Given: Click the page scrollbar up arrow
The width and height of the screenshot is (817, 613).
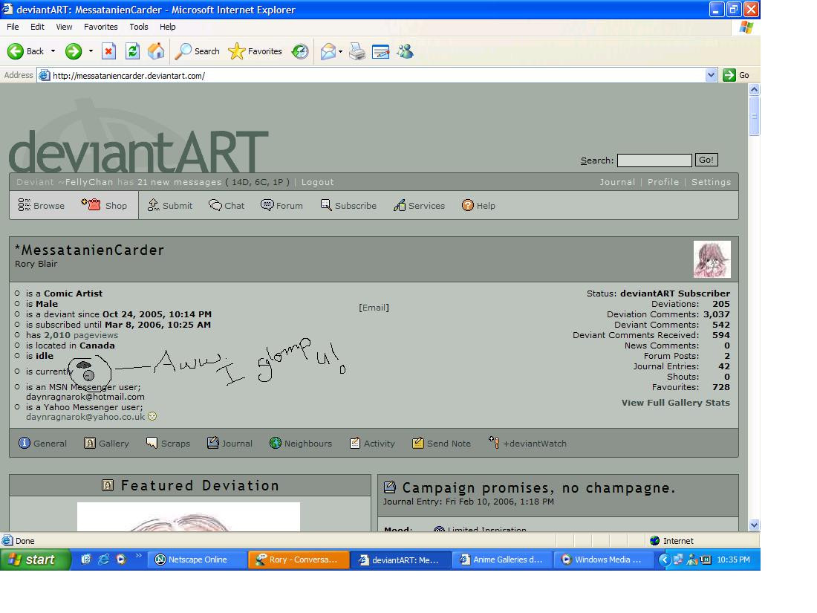Looking at the screenshot, I should click(x=754, y=89).
